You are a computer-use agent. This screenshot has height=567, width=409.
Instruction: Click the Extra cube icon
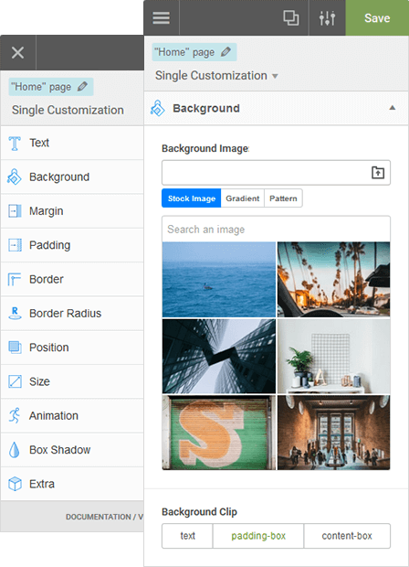tap(15, 484)
